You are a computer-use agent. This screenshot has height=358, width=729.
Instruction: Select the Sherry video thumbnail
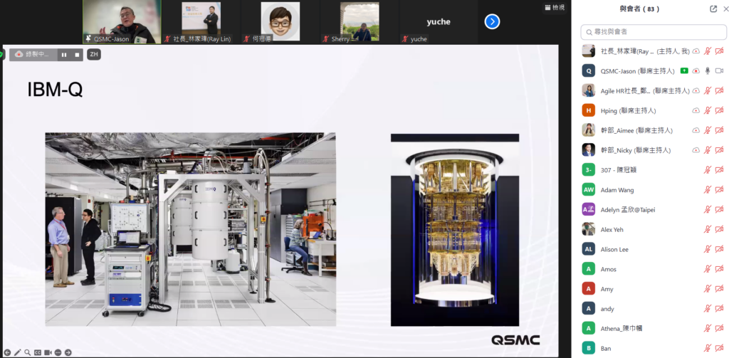pyautogui.click(x=360, y=21)
